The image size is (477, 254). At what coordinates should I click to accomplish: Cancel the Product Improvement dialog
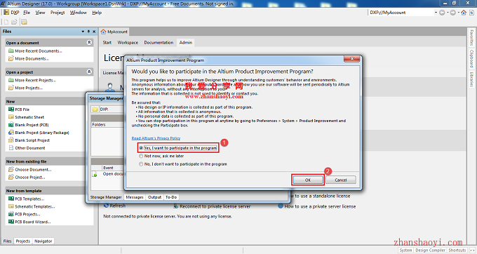[x=341, y=180]
